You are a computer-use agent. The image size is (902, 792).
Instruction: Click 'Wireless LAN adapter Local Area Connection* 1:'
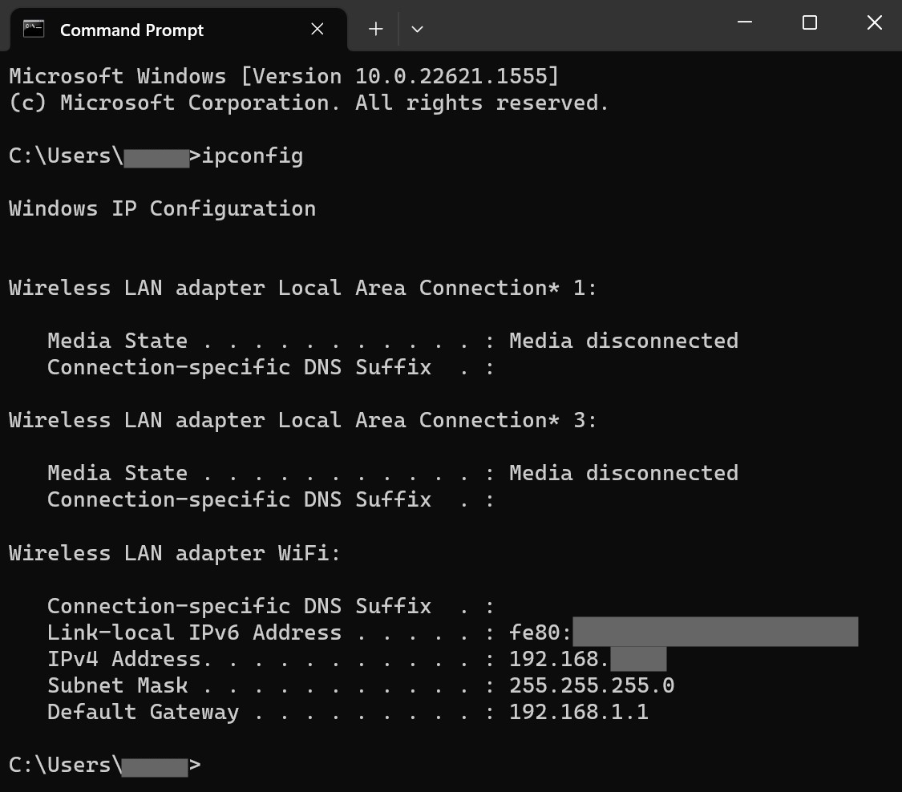(303, 288)
